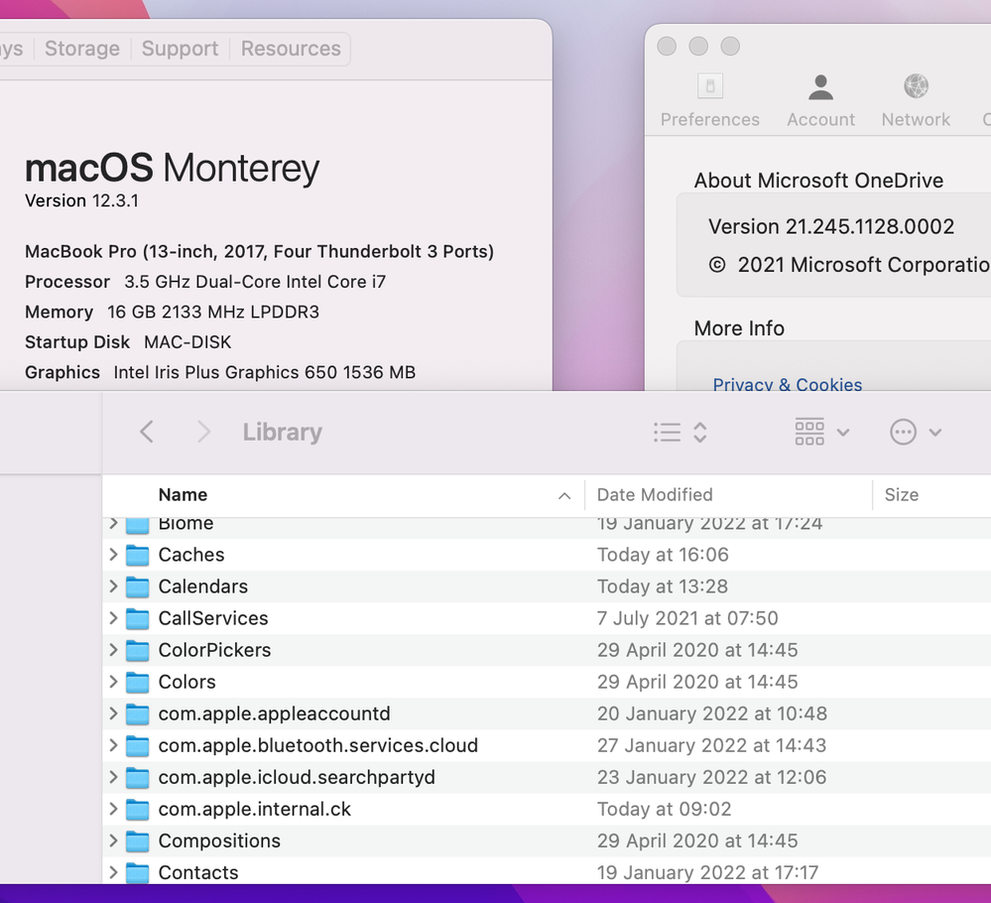Open the Network tab in OneDrive
This screenshot has height=903, width=991.
(x=916, y=101)
